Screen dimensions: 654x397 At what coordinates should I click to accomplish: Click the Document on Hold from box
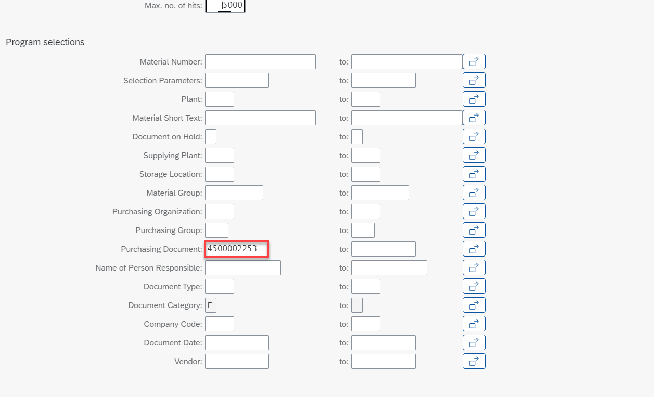(211, 136)
